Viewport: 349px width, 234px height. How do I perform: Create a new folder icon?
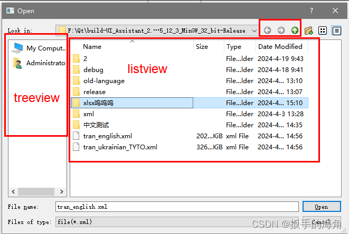[309, 30]
